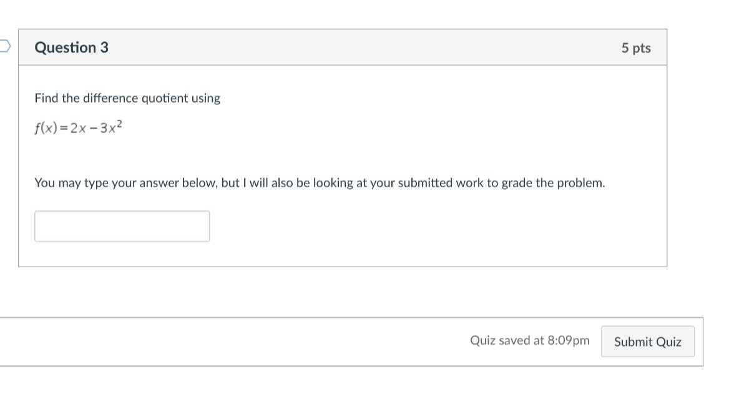Click the gray Question 3 header bar
749x419 pixels.
[x=343, y=47]
